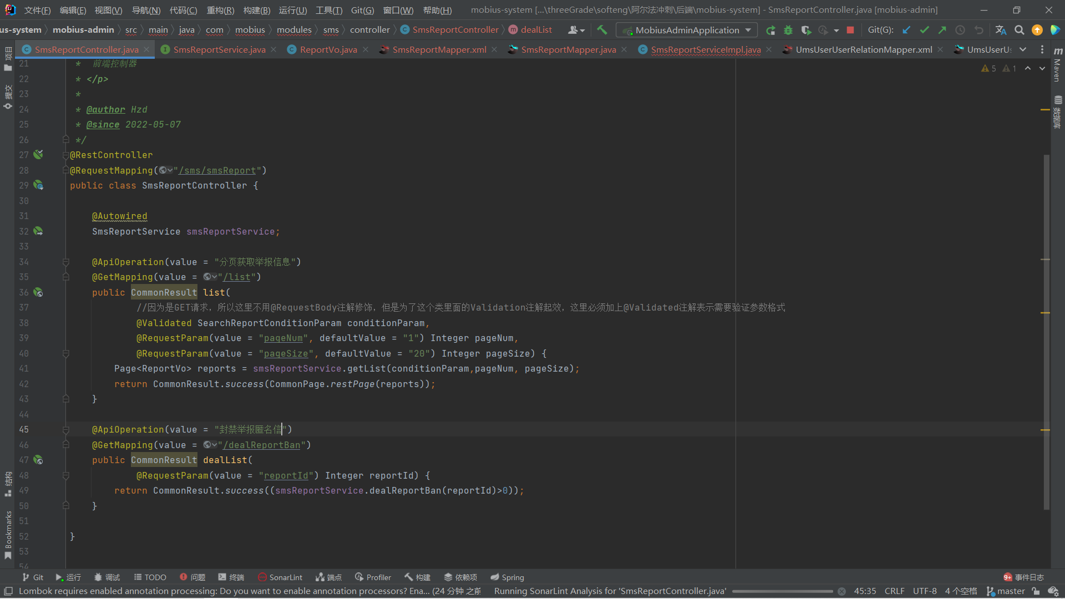Cancel the SonarLint analysis task
Image resolution: width=1065 pixels, height=599 pixels.
tap(841, 591)
